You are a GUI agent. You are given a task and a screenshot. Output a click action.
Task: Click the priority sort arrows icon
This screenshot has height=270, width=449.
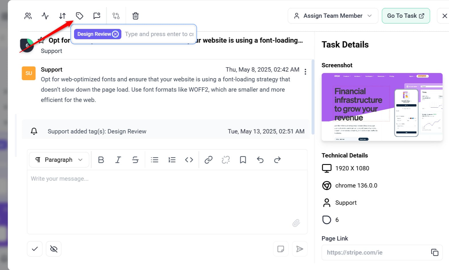coord(62,16)
